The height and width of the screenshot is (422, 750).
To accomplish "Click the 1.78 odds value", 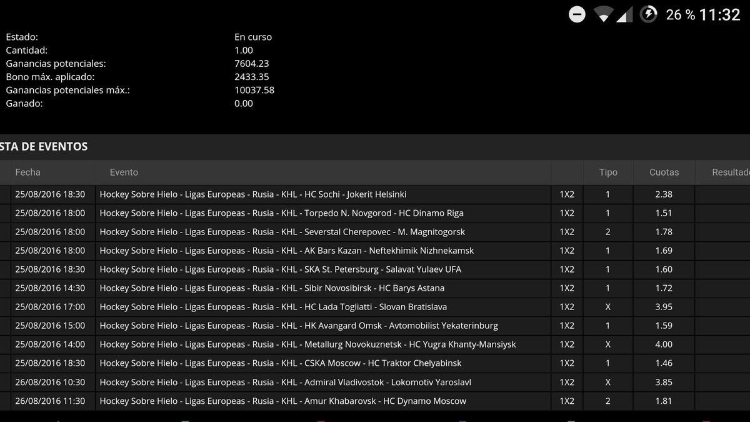I will click(664, 232).
